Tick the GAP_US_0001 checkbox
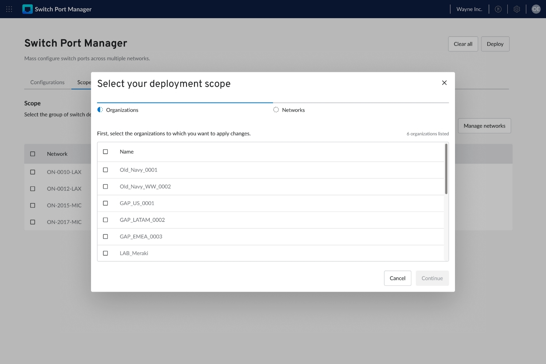The image size is (546, 364). [106, 203]
